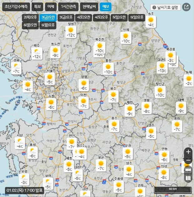Open the 1시간관측 tab
Viewport: 194px width, 197px height.
(68, 7)
